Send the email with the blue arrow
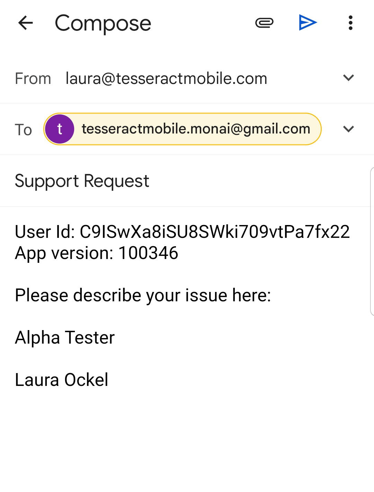 tap(308, 23)
